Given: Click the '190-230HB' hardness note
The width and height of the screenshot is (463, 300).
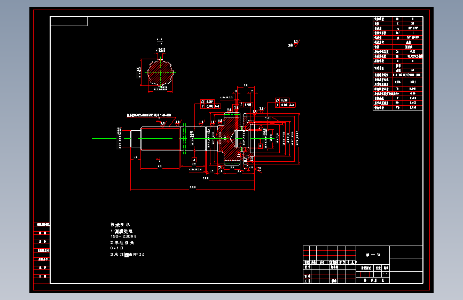Looking at the screenshot, I should click(x=123, y=236).
